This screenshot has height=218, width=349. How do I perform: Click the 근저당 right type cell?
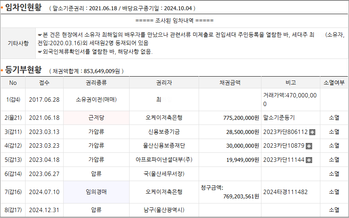pyautogui.click(x=96, y=117)
